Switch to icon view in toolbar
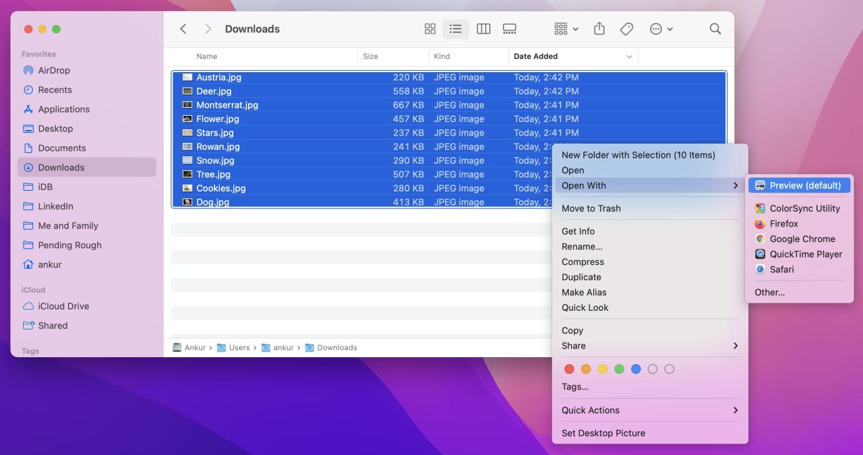 click(430, 28)
